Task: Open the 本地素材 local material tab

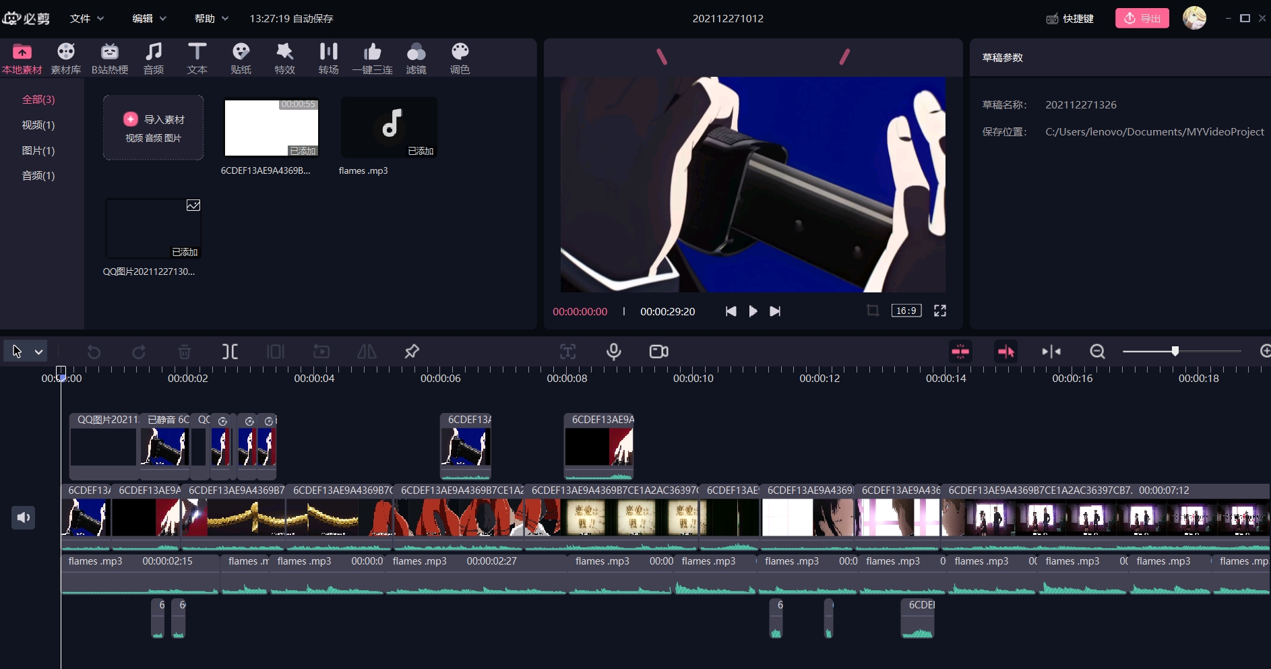Action: 22,59
